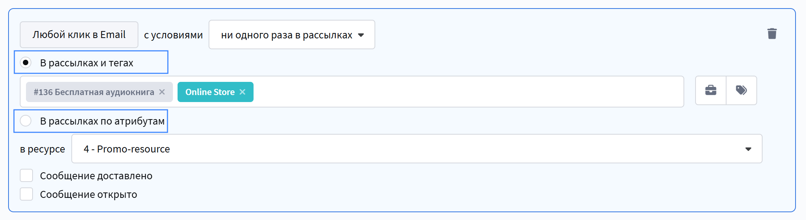Click the "В рассылках по атрибутам" label text
This screenshot has height=220, width=806.
pos(102,121)
